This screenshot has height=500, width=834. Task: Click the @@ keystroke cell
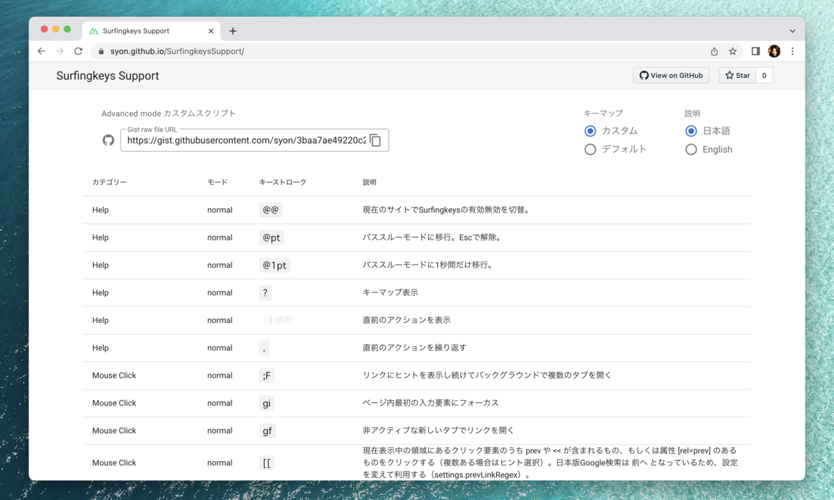click(x=271, y=210)
